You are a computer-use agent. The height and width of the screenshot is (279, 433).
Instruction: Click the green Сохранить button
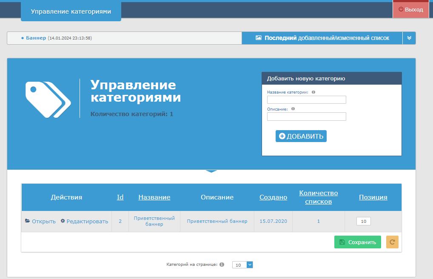click(x=357, y=242)
